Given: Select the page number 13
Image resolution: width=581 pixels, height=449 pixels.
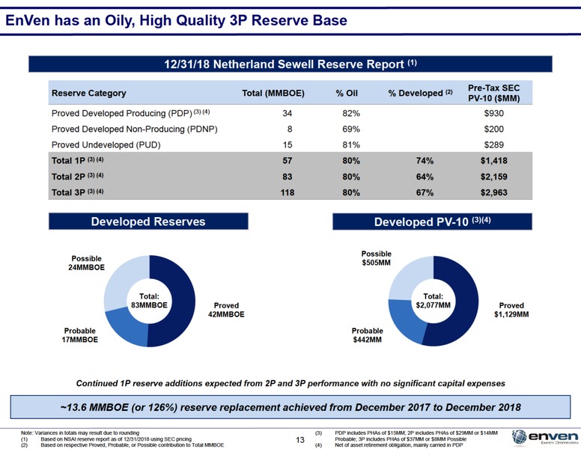Looking at the screenshot, I should pyautogui.click(x=300, y=440).
